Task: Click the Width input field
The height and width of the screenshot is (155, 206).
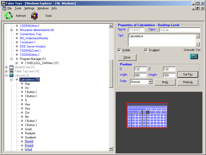Action: (x=140, y=75)
